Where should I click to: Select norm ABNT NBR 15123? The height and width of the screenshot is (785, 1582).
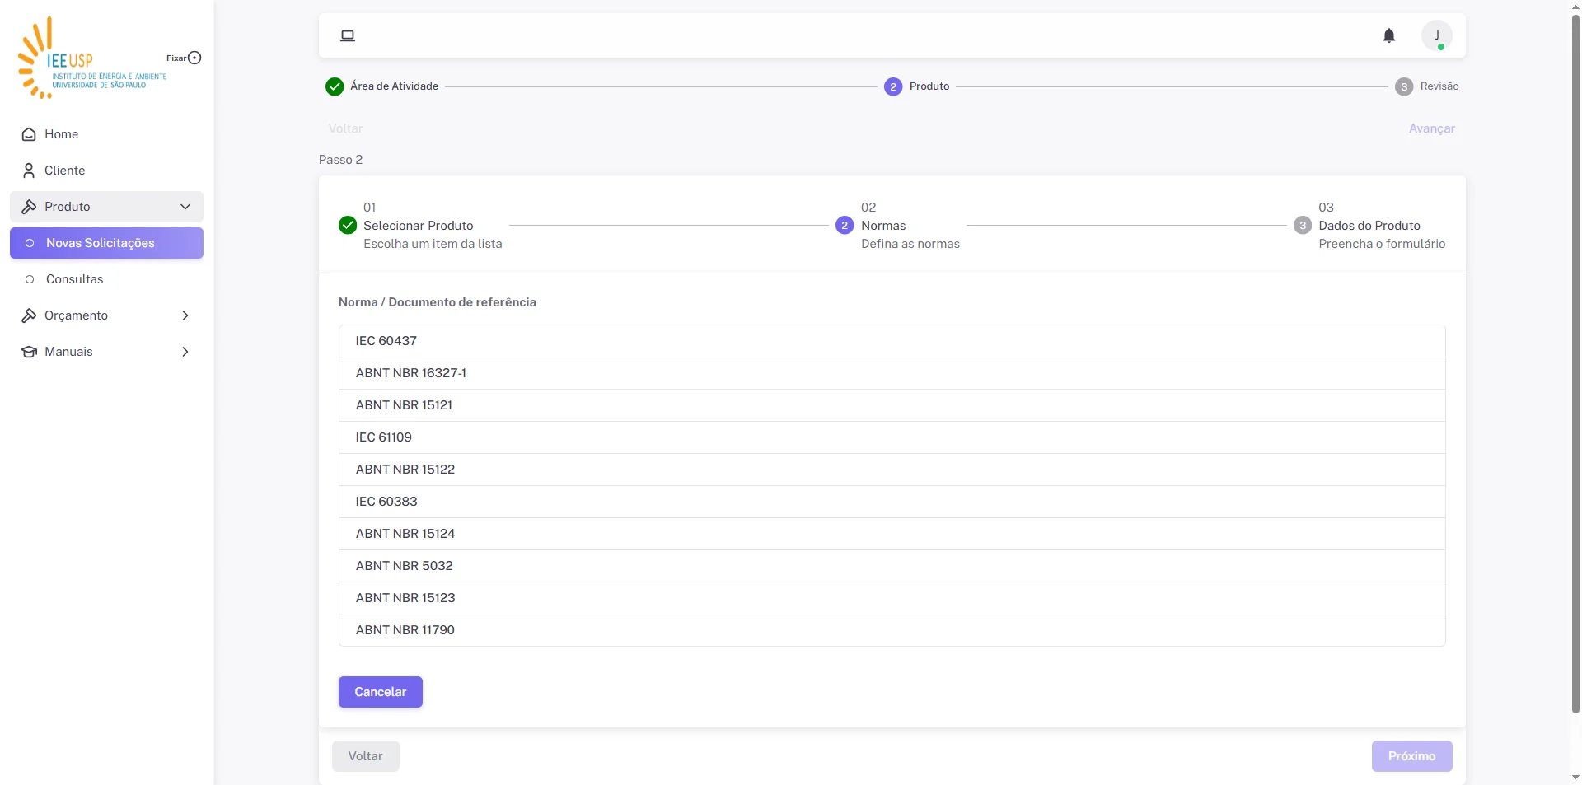(892, 598)
